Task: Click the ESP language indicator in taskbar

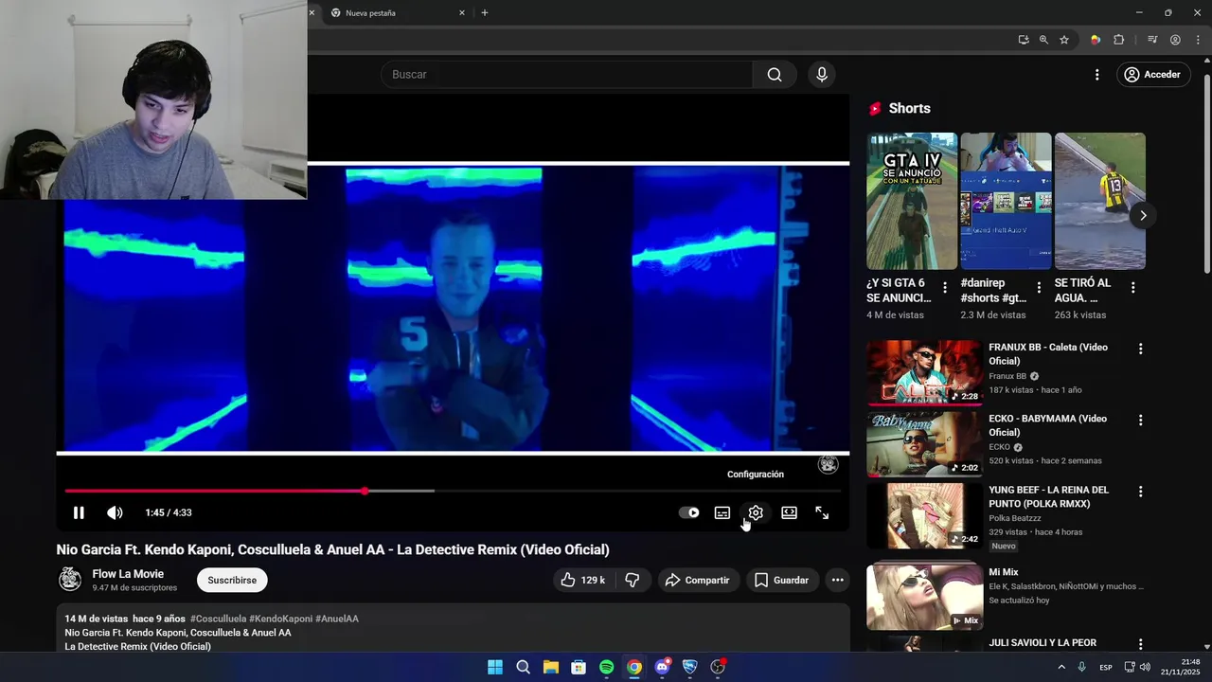Action: (1106, 667)
